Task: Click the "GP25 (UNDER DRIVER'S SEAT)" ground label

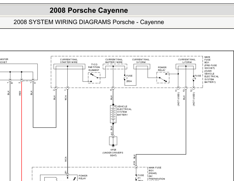Action: point(113,153)
